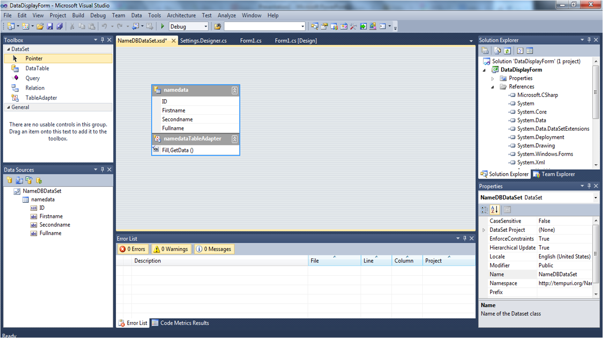Toggle the 0 Errors filter

coord(132,249)
